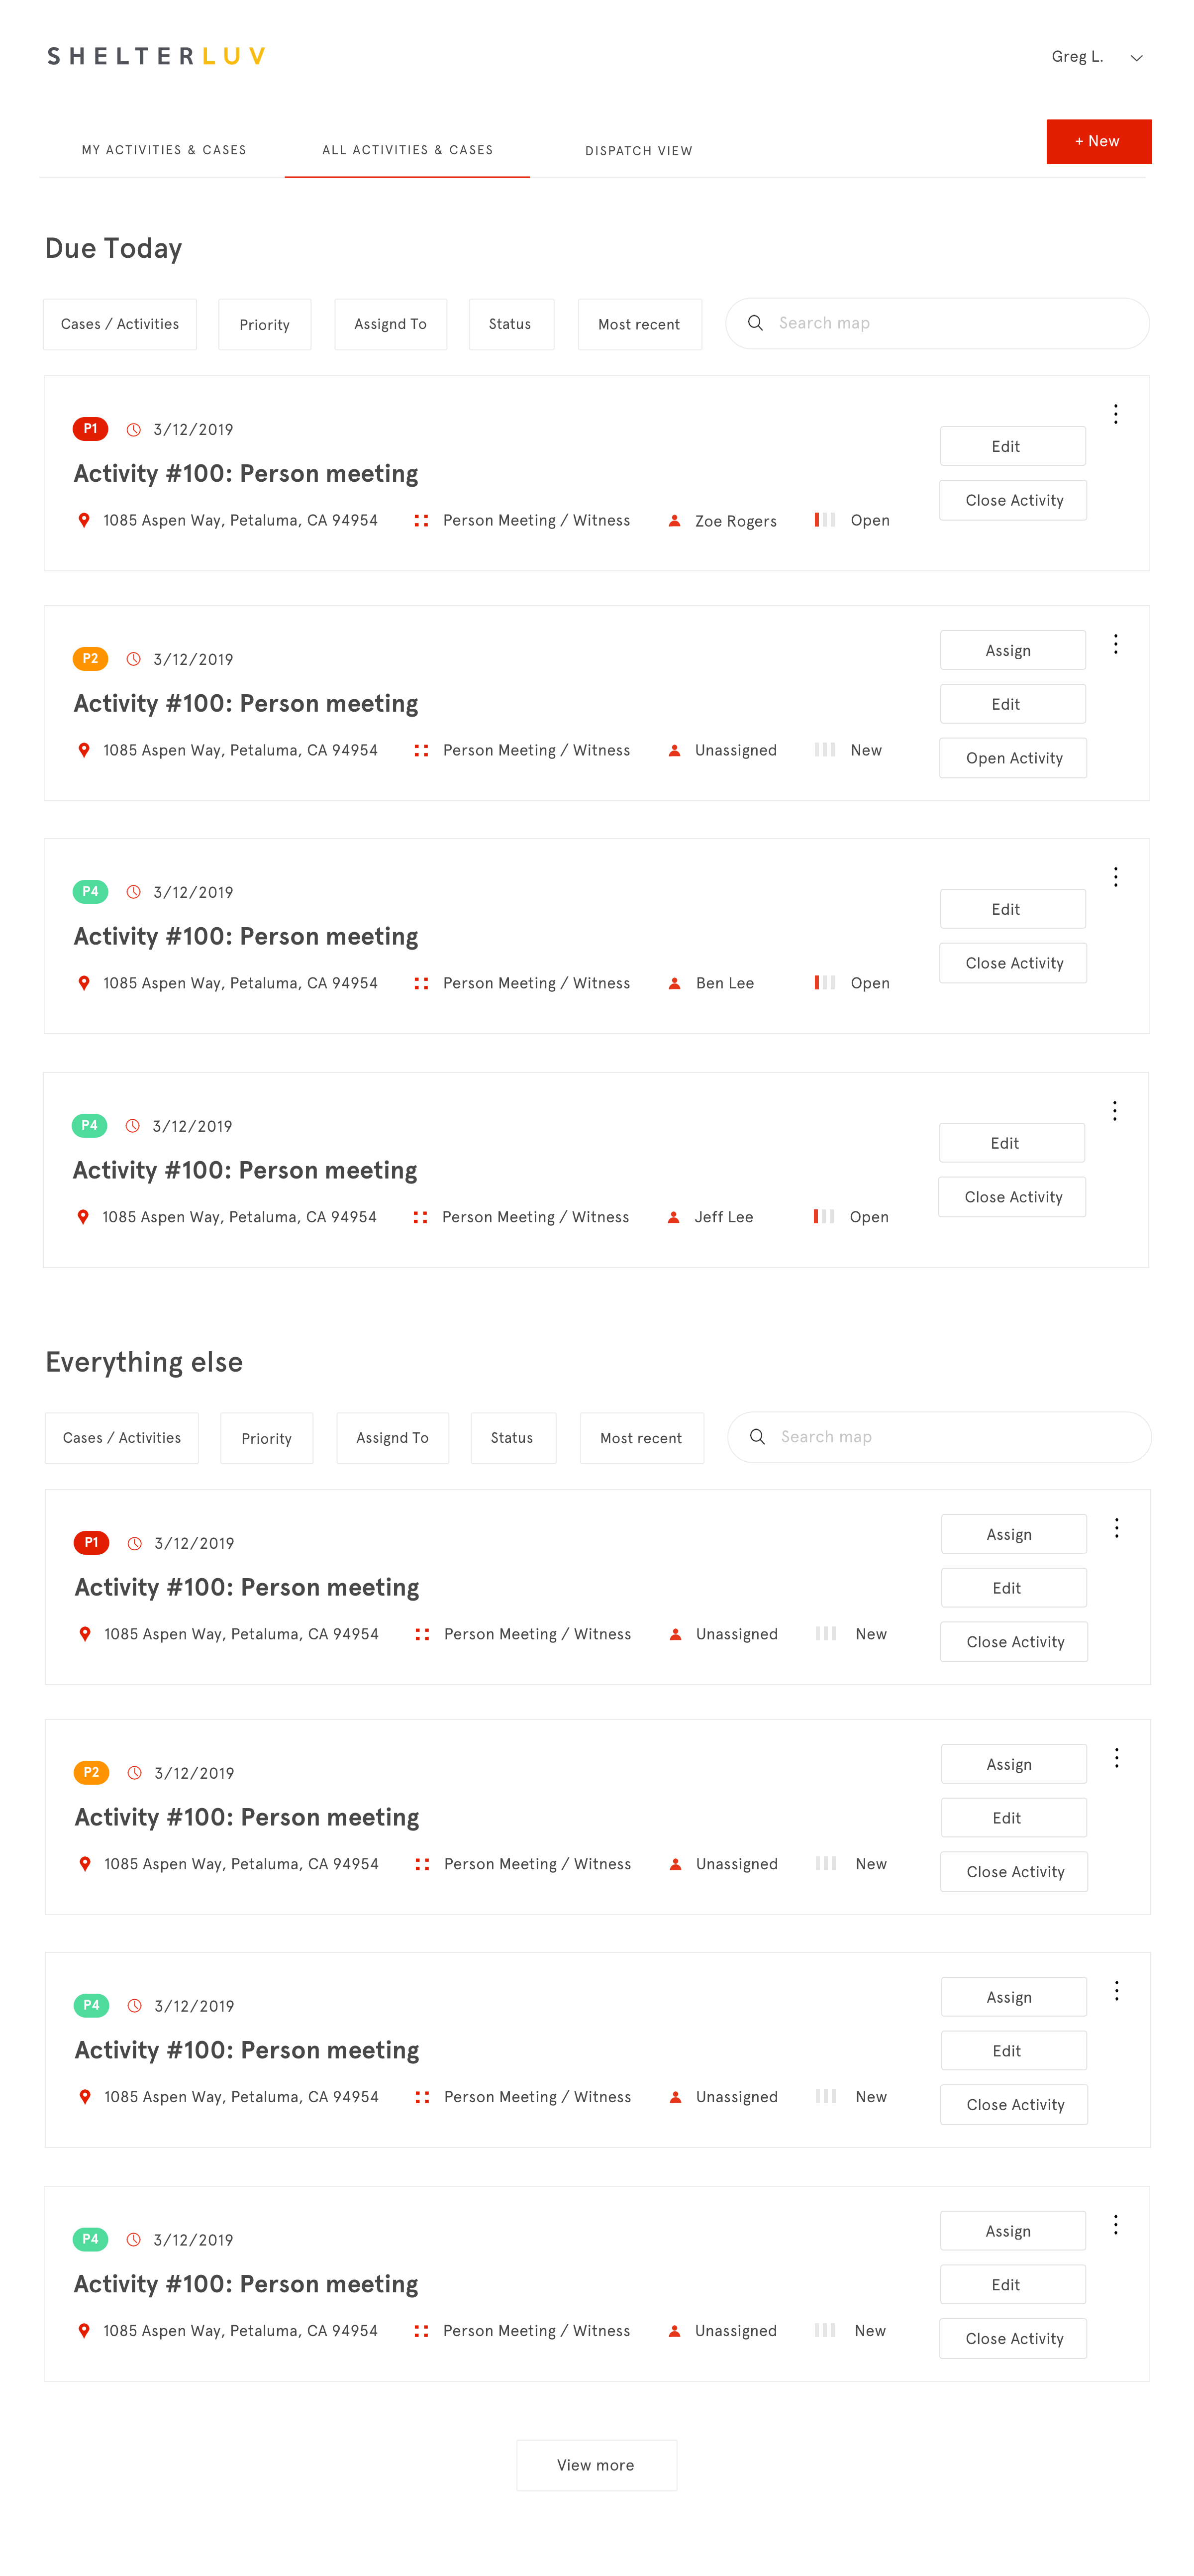Click the red + New button
Viewport: 1194px width, 2576px height.
pyautogui.click(x=1098, y=142)
